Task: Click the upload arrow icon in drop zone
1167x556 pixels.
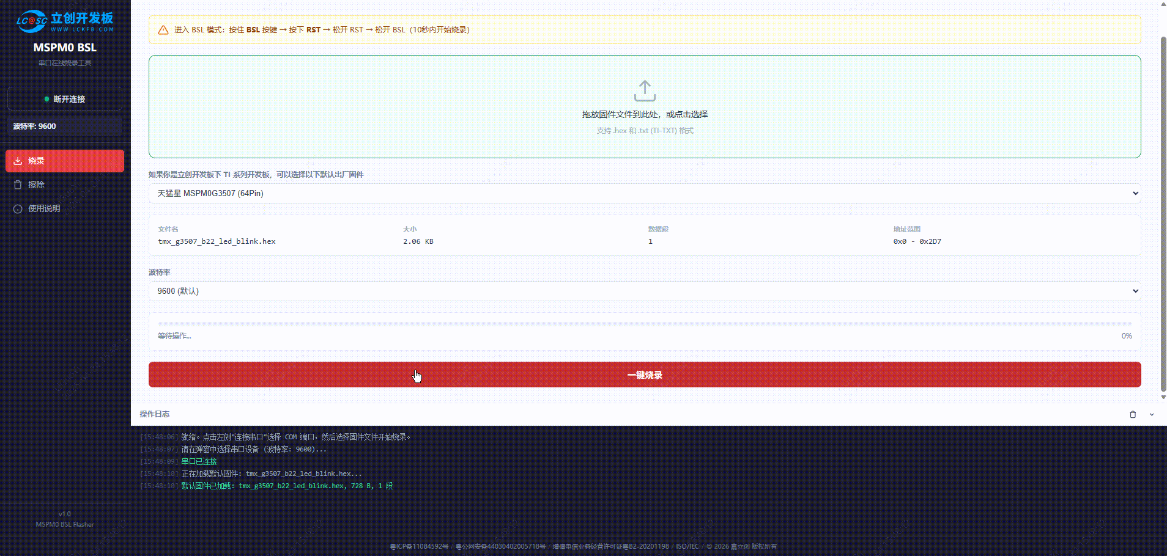Action: (645, 90)
